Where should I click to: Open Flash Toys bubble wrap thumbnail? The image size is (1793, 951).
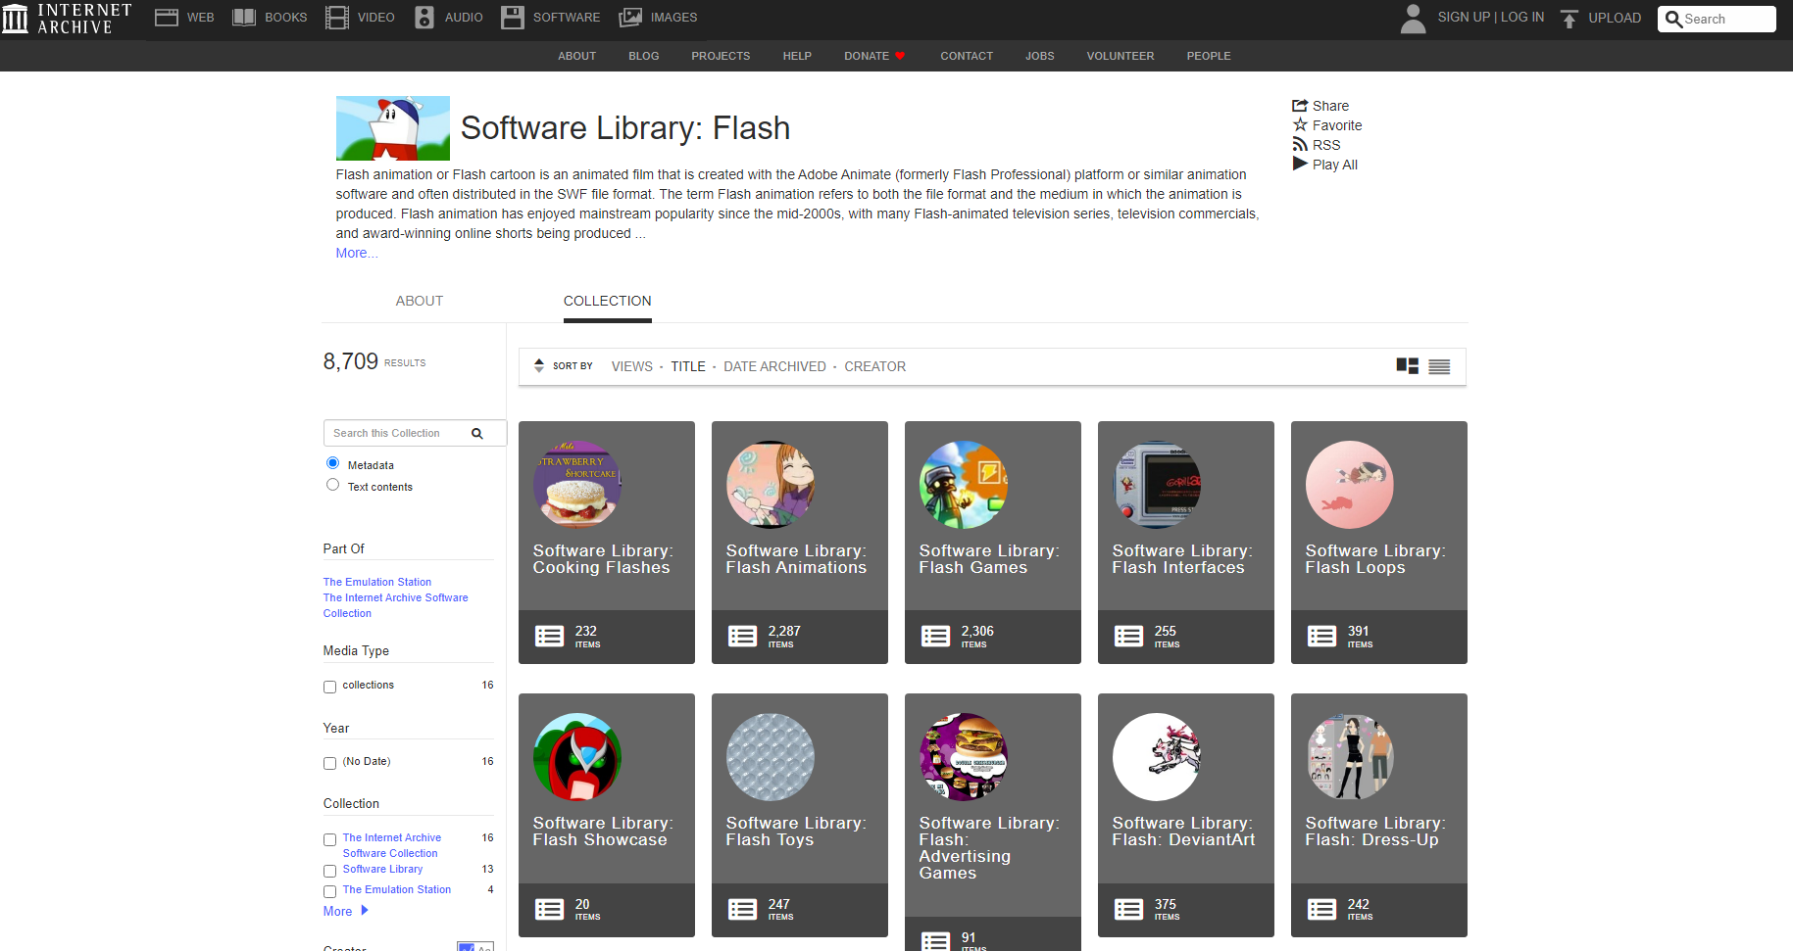click(x=771, y=757)
